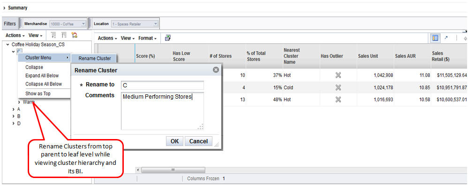The height and width of the screenshot is (186, 468).
Task: Select Show as Top
Action: tap(38, 93)
